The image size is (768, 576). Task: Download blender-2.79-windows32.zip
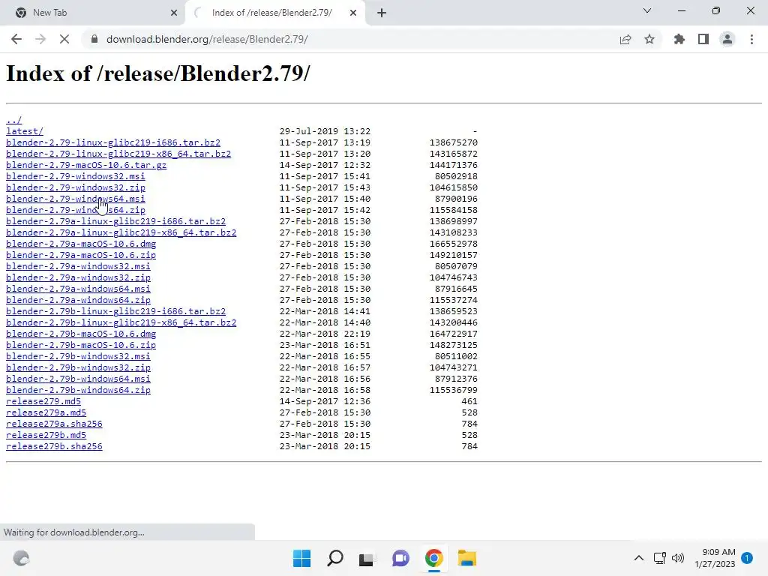(76, 187)
